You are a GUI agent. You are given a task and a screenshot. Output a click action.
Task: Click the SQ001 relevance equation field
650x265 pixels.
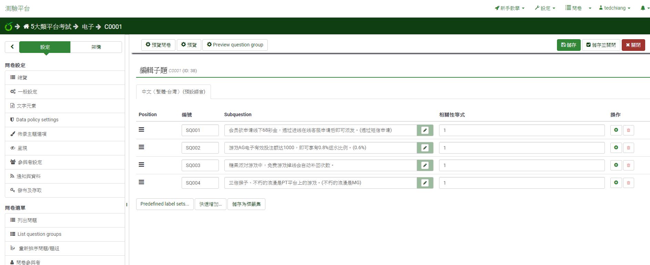click(x=522, y=130)
